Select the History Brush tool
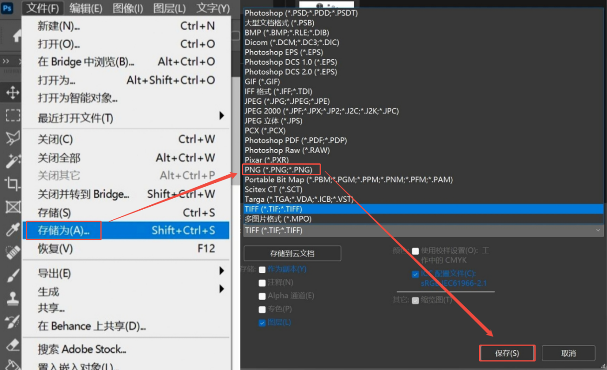 (x=12, y=322)
